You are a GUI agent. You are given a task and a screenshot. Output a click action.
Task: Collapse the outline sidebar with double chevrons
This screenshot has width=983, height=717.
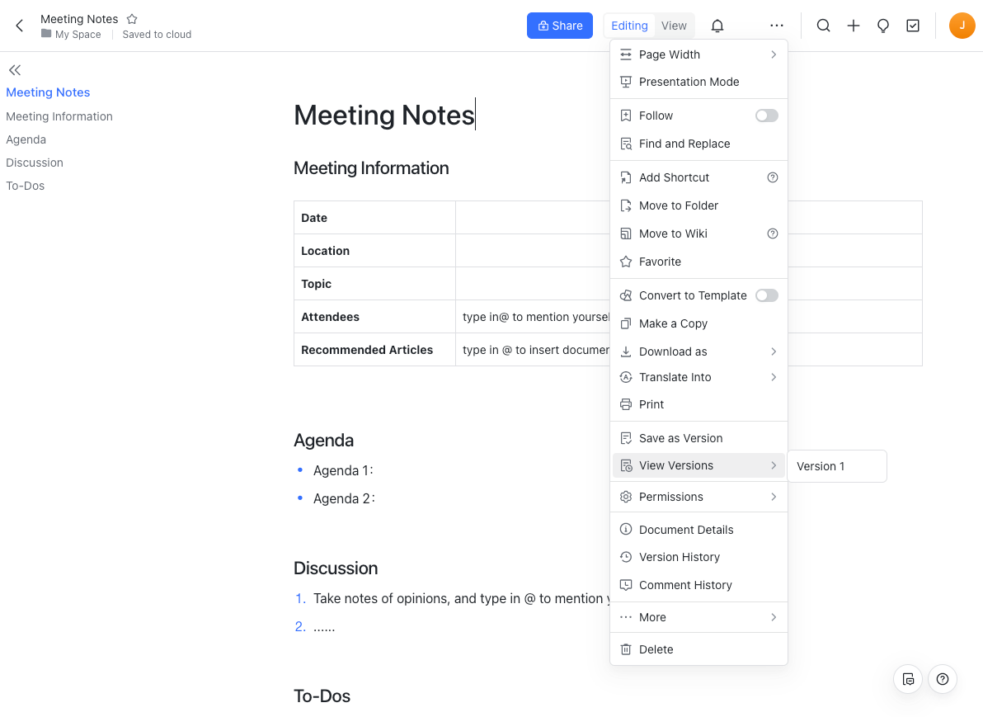(x=14, y=70)
